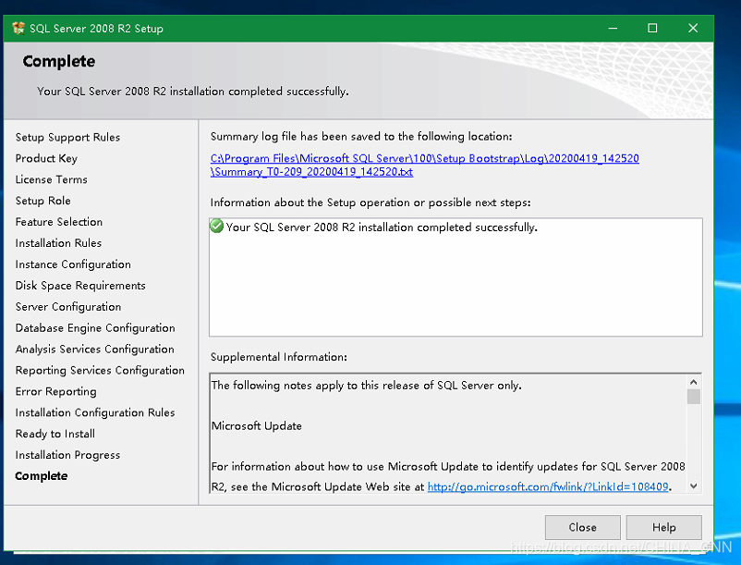Click the 'Supplemental Information:' label

279,357
